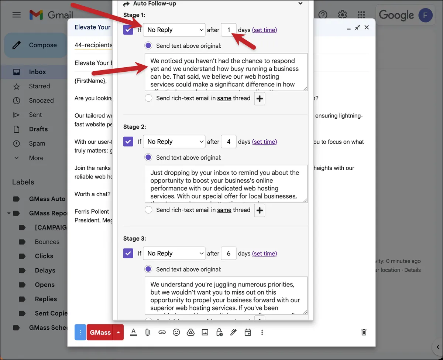Viewport: 443px width, 360px height.
Task: Click the blue GMass options dots button
Action: coord(80,332)
